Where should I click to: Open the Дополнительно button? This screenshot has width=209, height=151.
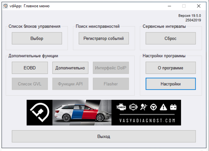(70, 68)
